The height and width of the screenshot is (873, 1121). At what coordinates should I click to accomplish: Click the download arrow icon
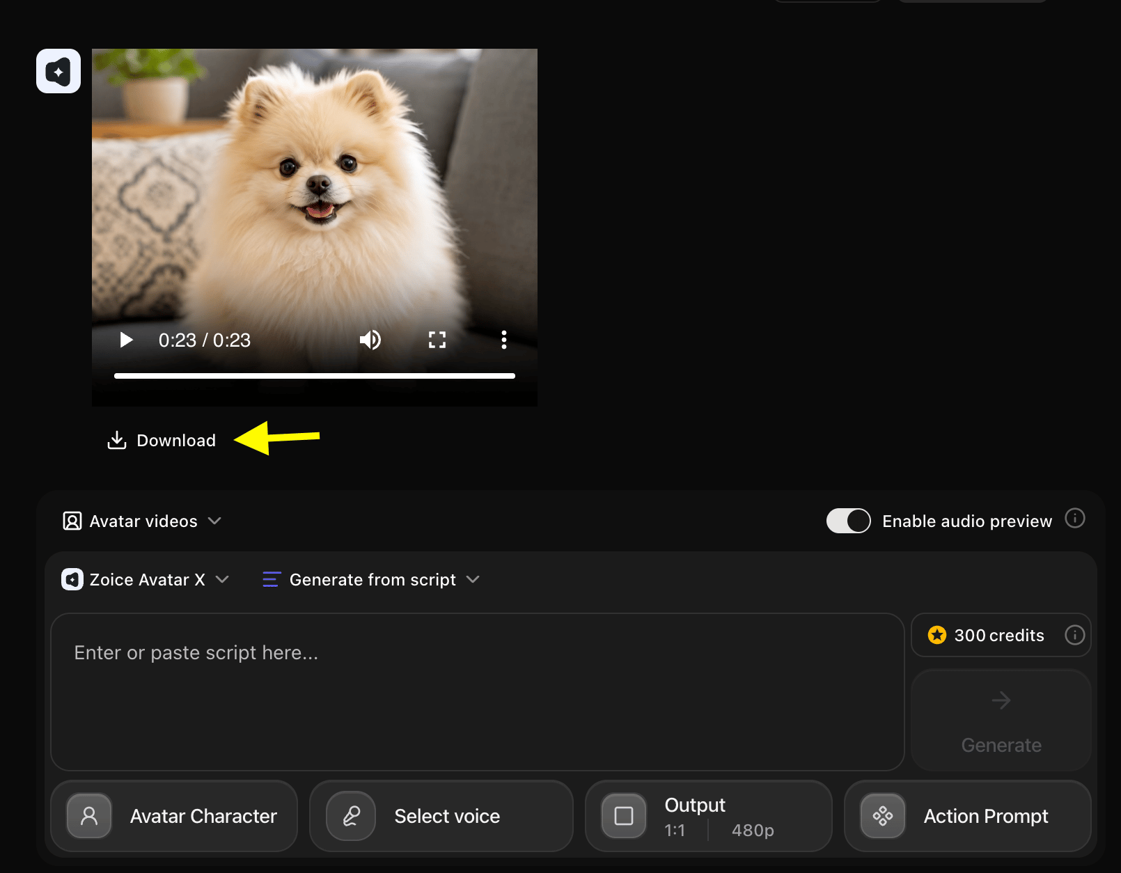coord(117,440)
